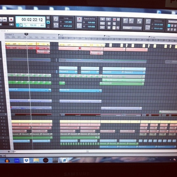Screen dimensions: 177x177
Task: Click the white highlighted R! icon
Action: pos(114,28)
